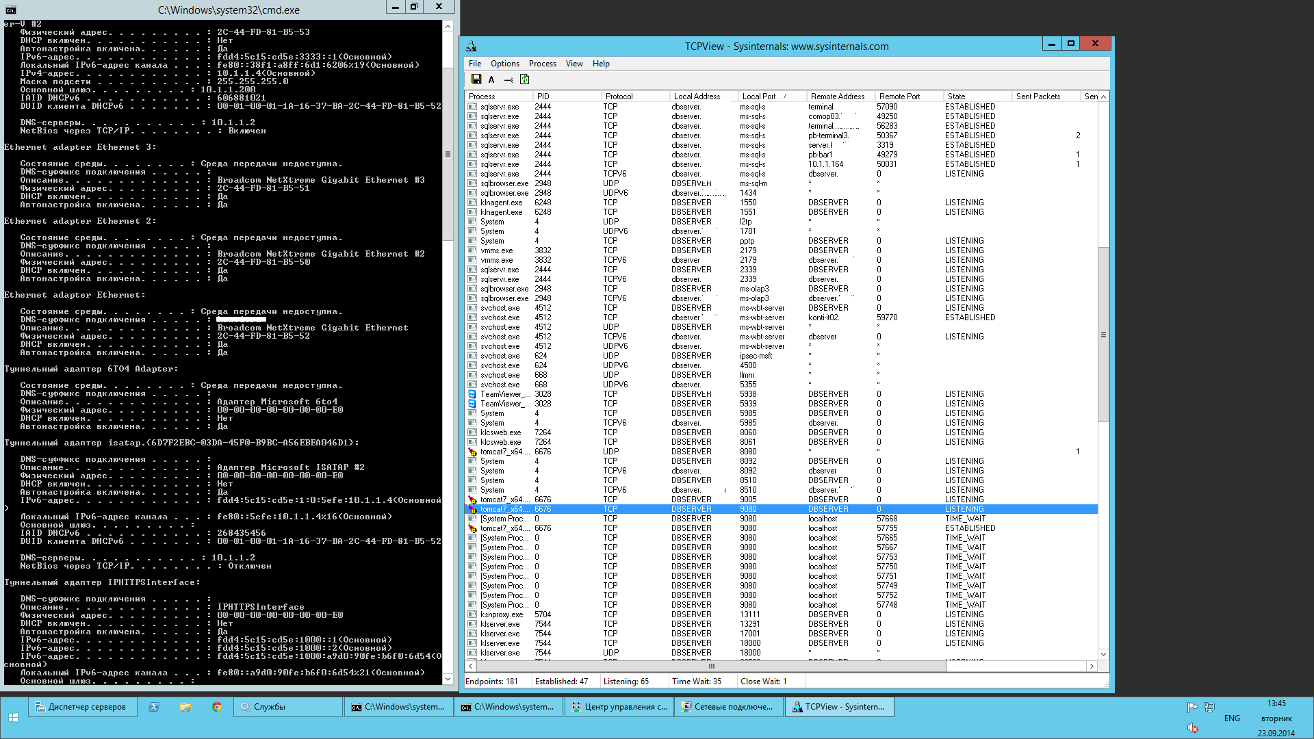Click the vmms.exe icon on the TCPV6 row
The image size is (1314, 739).
click(x=472, y=260)
